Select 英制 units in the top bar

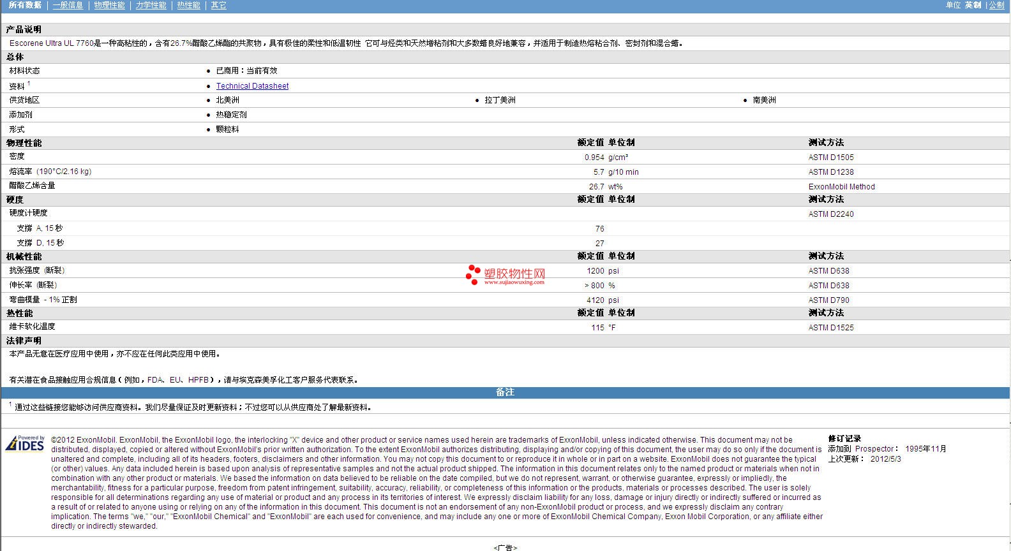(x=973, y=5)
